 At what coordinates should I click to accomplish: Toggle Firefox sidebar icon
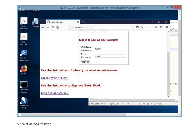coord(161,28)
